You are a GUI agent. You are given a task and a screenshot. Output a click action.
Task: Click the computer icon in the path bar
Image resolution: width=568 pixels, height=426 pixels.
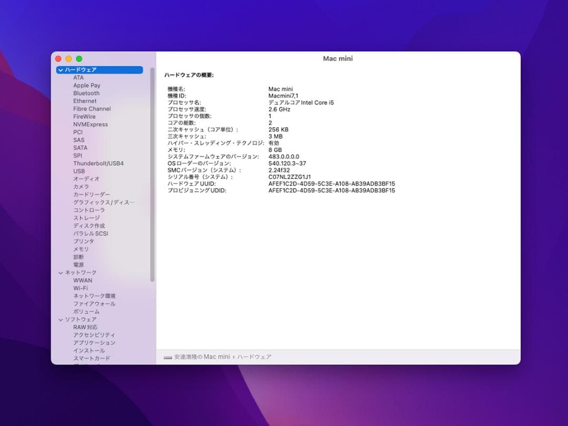[x=168, y=357]
